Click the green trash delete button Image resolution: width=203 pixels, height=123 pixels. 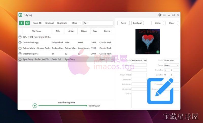pyautogui.click(x=27, y=23)
